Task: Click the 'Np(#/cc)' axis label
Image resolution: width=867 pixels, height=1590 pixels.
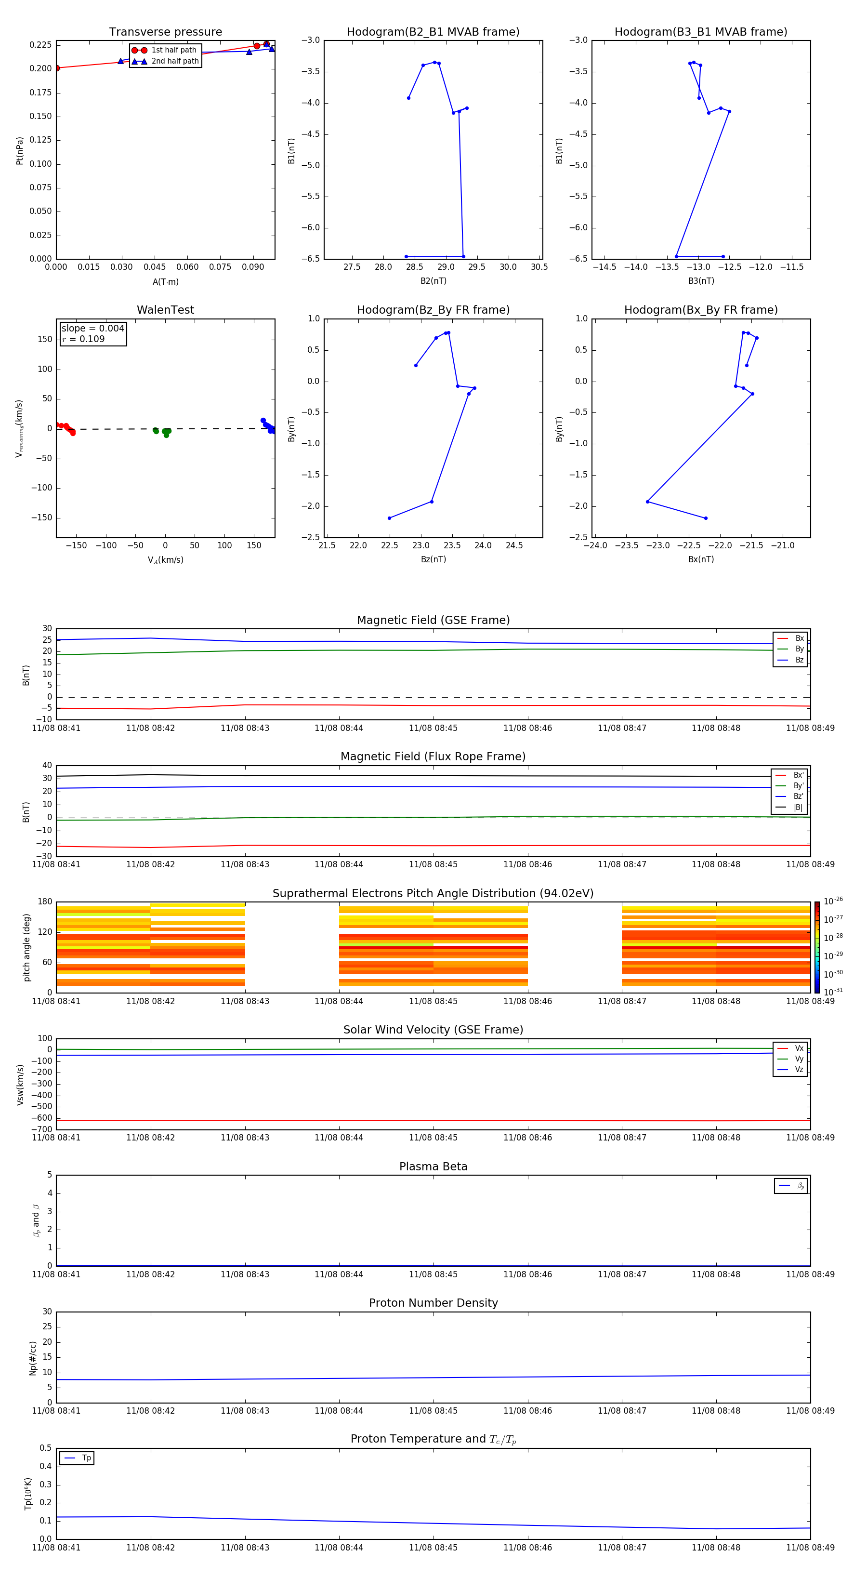Action: click(33, 1358)
